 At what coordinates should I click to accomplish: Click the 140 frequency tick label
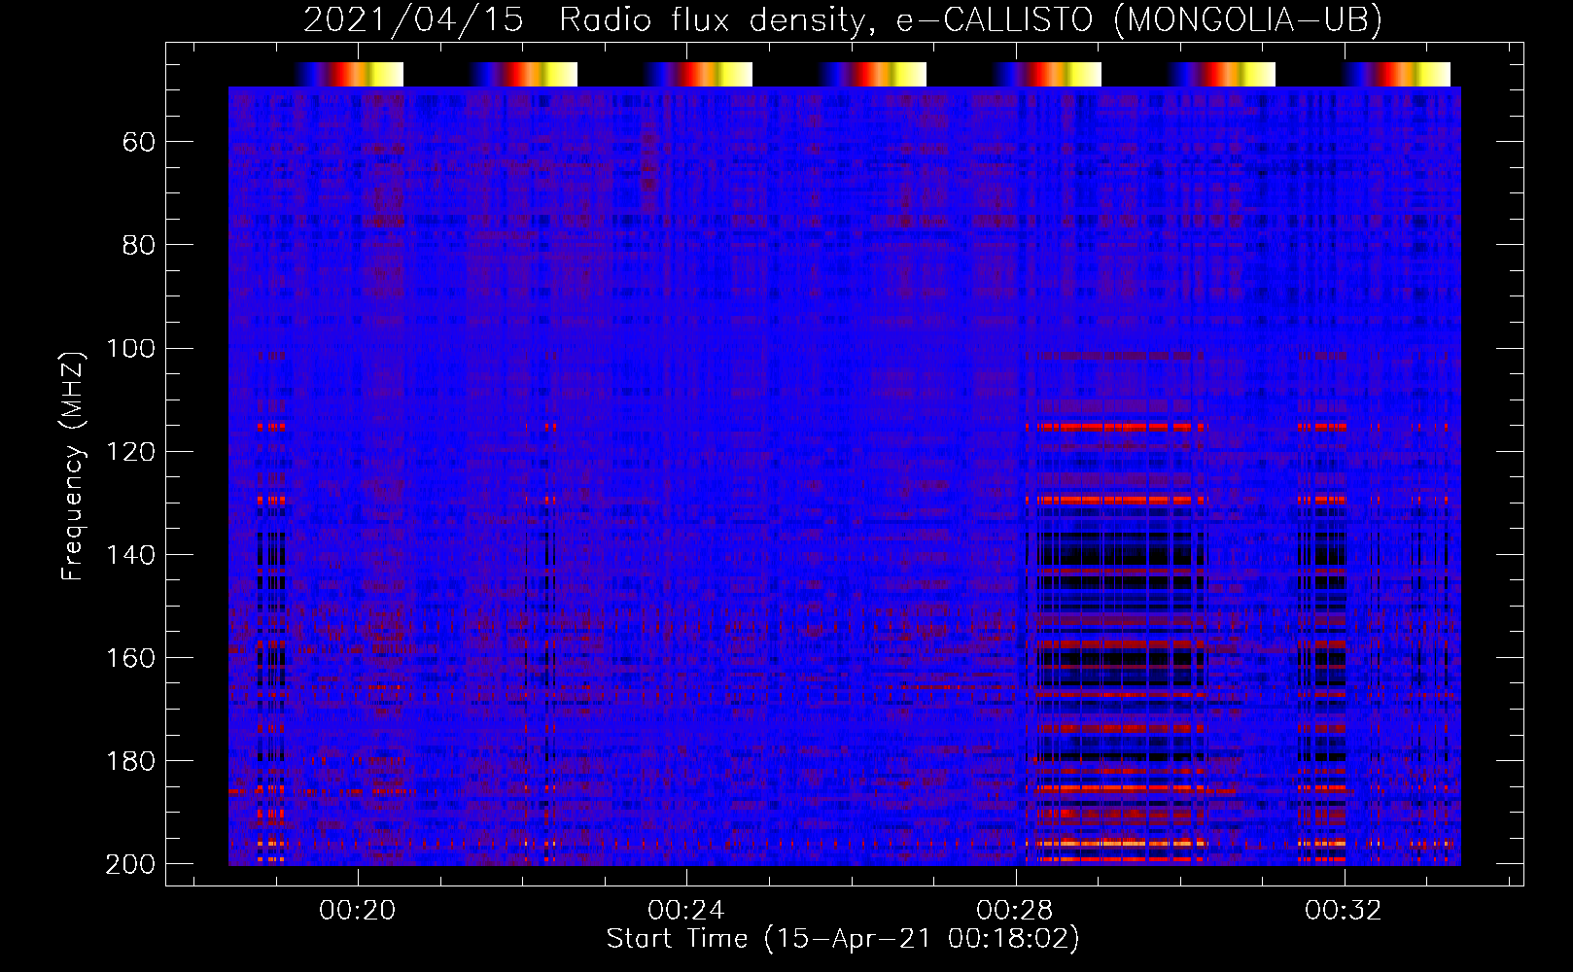click(x=130, y=554)
